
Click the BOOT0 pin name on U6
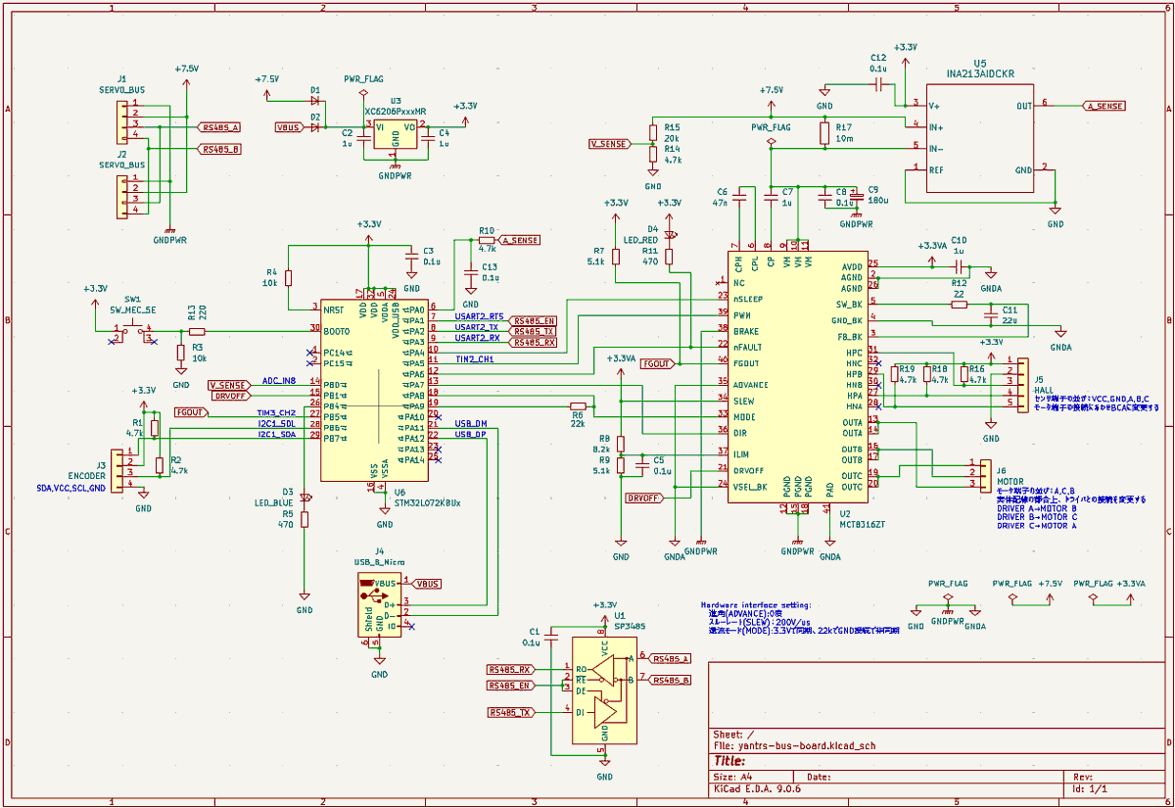338,330
